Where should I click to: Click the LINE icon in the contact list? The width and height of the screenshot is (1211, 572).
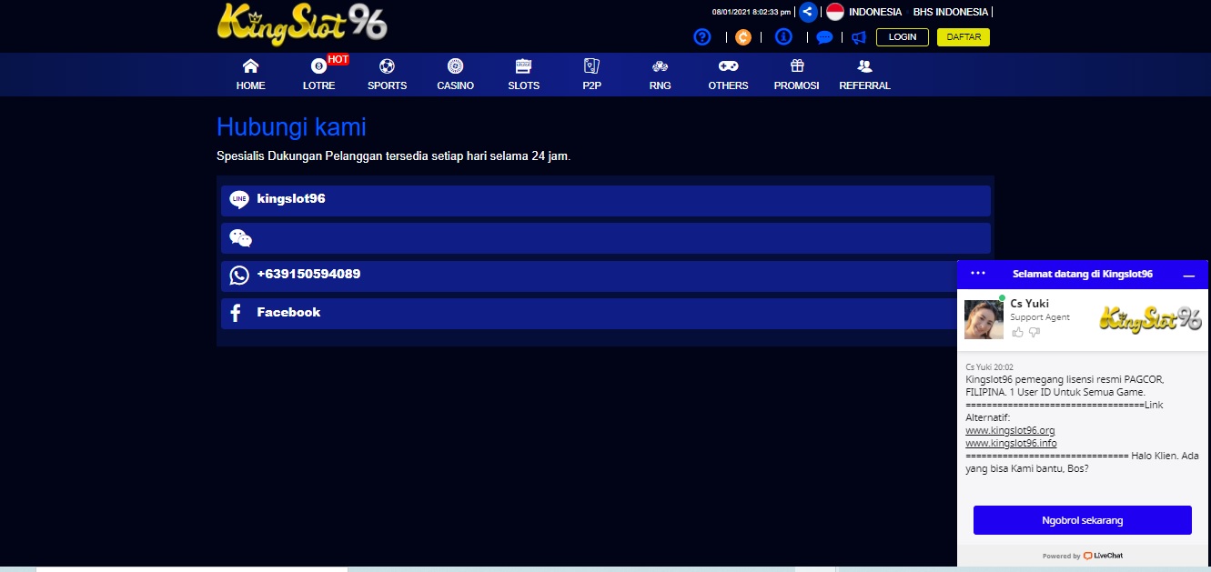click(239, 200)
